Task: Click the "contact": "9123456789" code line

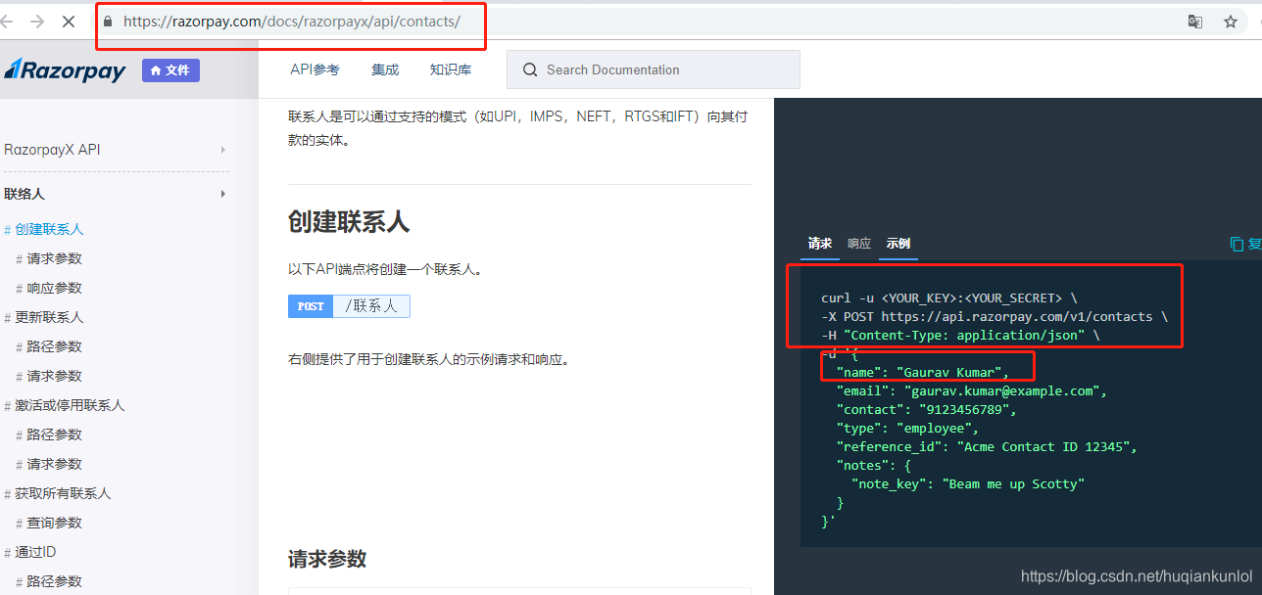Action: click(x=926, y=409)
